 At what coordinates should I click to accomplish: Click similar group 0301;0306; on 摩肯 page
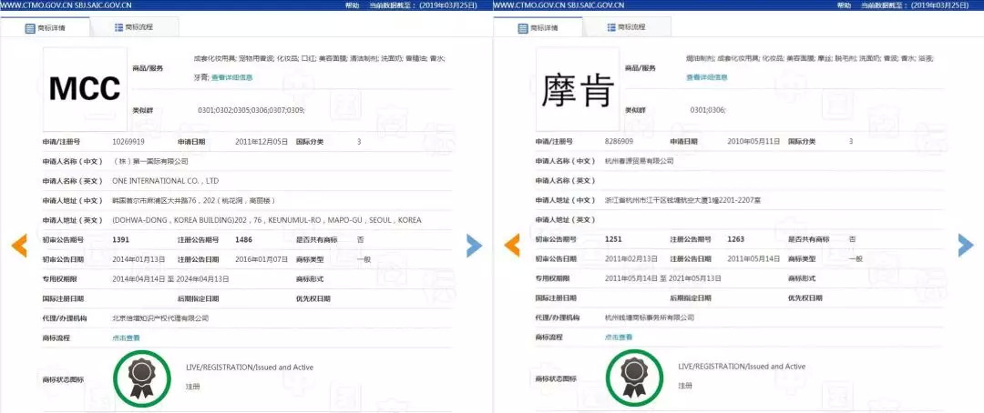[x=708, y=110]
